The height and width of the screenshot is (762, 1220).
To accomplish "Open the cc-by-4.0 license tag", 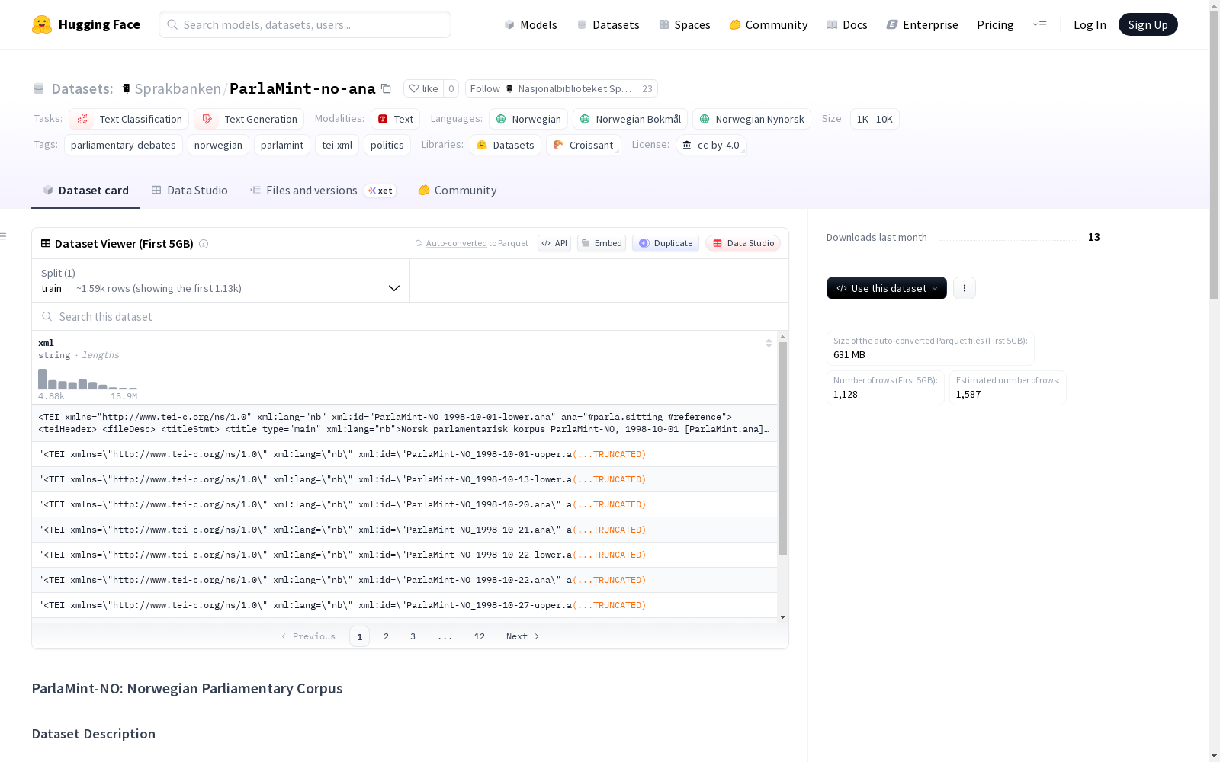I will [711, 145].
